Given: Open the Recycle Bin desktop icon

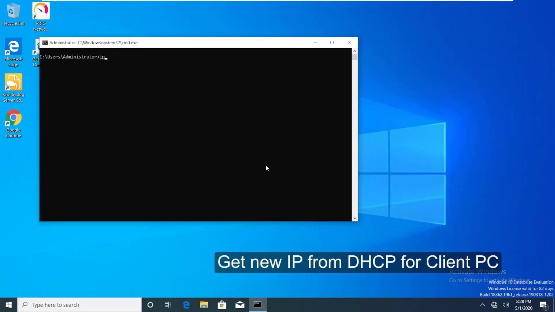Looking at the screenshot, I should [13, 15].
